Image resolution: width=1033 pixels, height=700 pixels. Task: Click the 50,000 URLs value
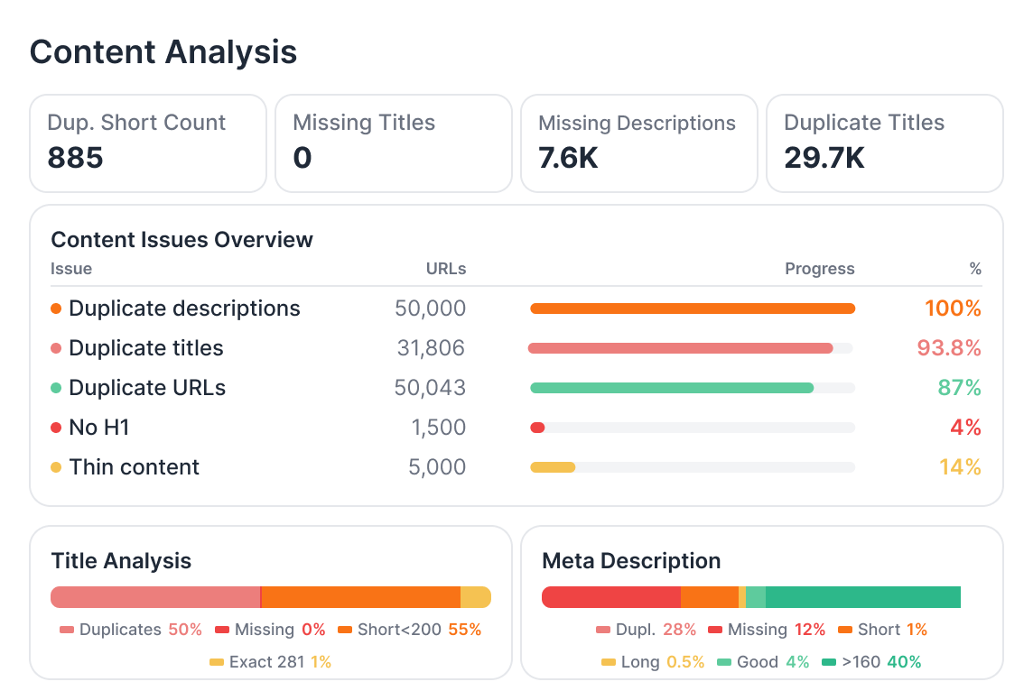tap(430, 308)
